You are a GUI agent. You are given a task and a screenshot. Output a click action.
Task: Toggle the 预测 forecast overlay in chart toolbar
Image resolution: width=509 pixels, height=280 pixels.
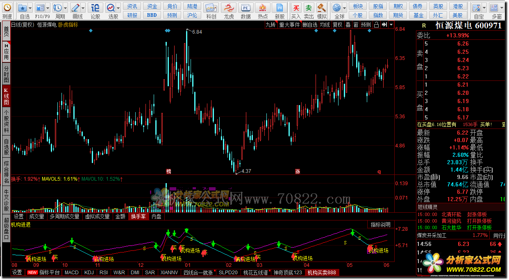pyautogui.click(x=366, y=25)
